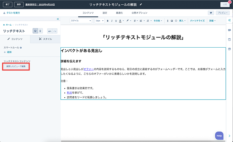The width and height of the screenshot is (233, 142).
Task: Toggle italic formatting
Action: point(112,21)
